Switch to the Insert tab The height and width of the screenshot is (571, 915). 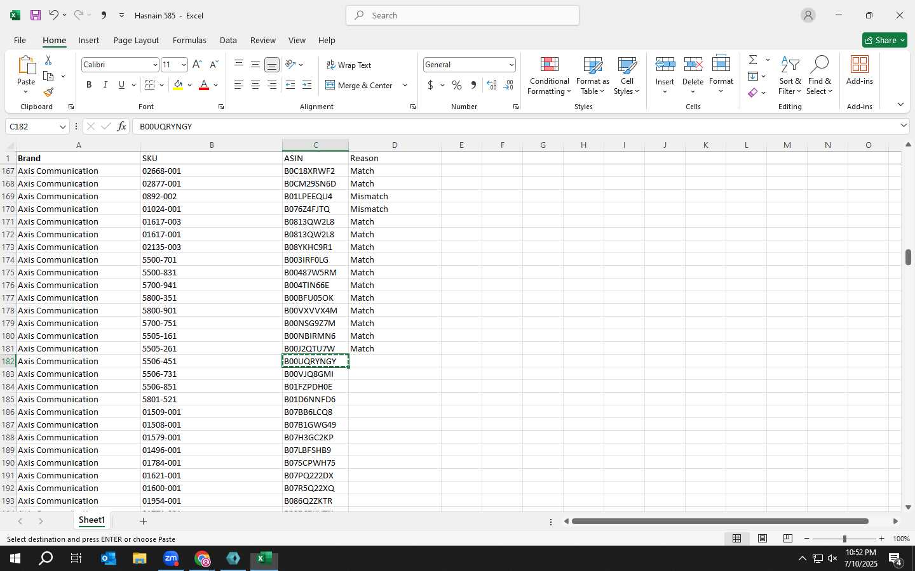(89, 40)
